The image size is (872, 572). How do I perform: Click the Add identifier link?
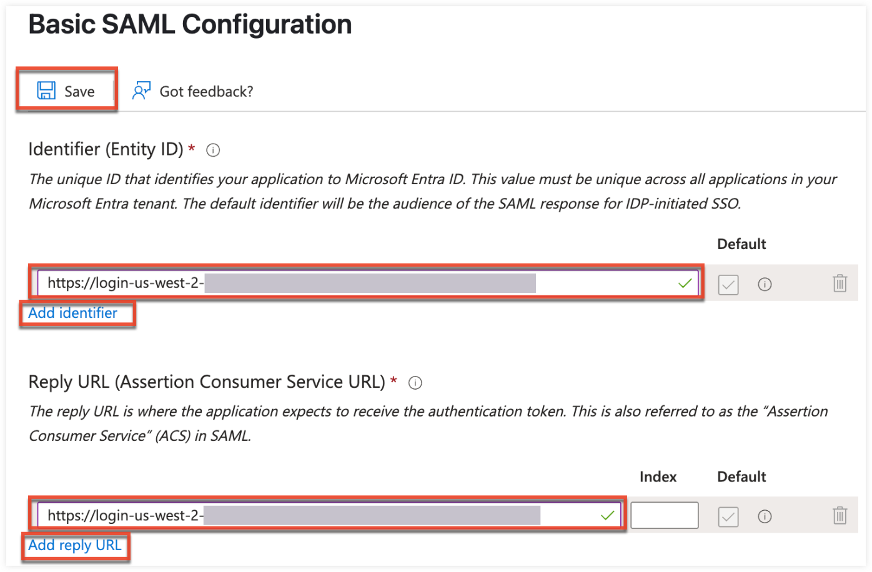point(72,313)
